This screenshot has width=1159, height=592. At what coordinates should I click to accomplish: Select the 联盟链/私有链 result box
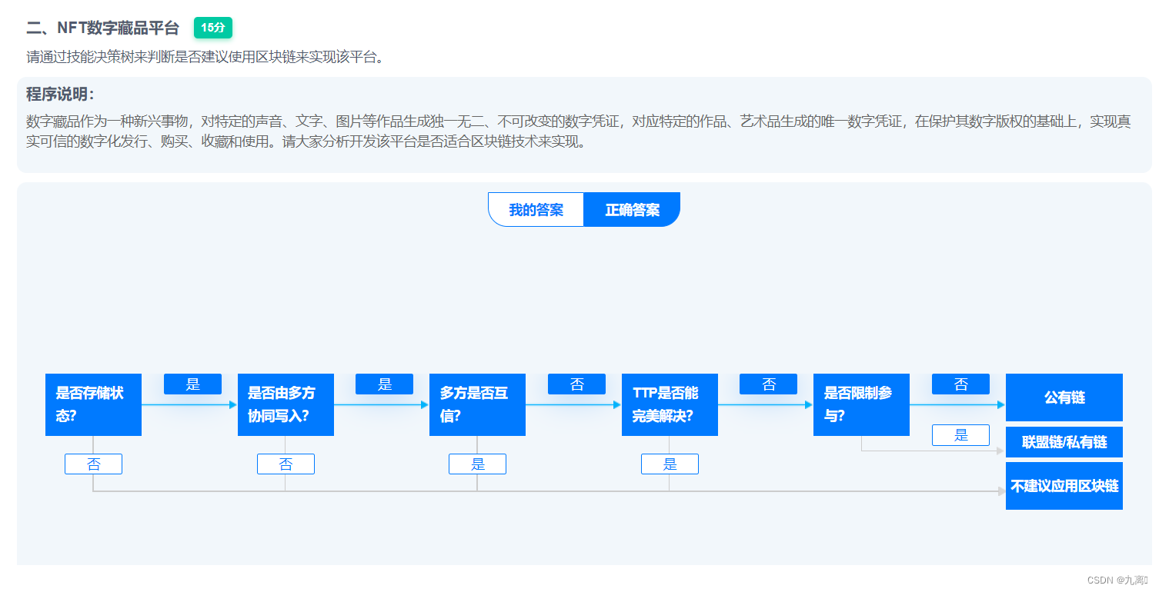tap(1064, 442)
